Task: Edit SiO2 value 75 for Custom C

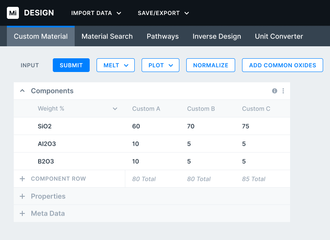Action: 245,126
